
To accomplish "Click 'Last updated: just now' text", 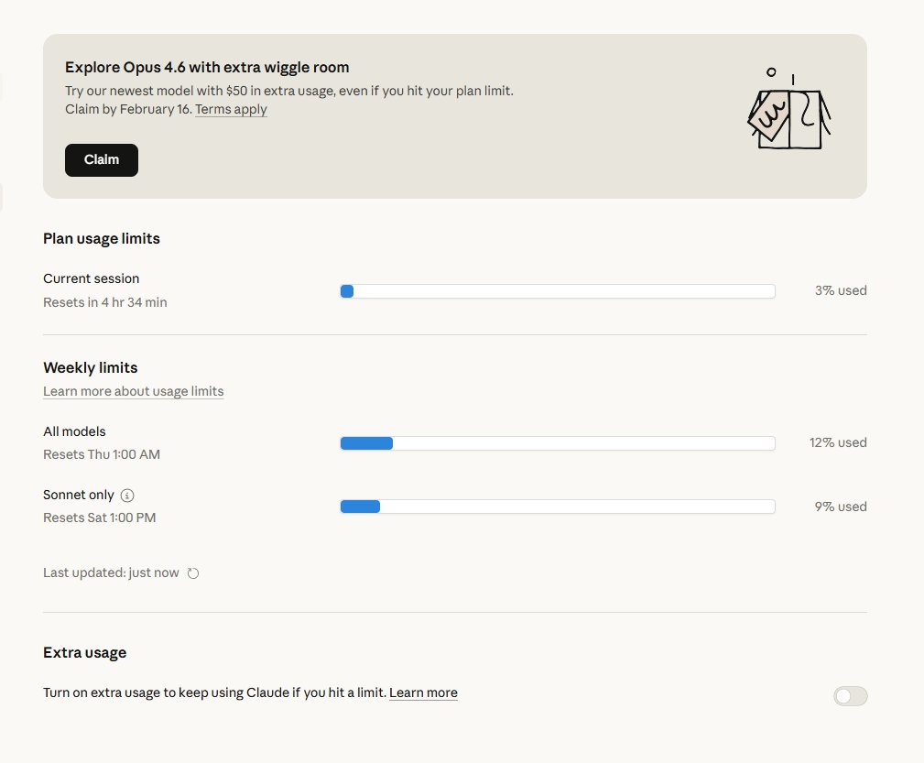I will [x=111, y=573].
